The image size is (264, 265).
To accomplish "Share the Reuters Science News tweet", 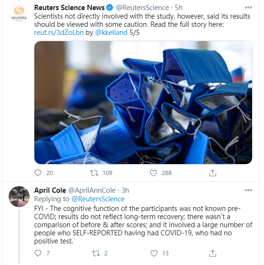I will 212,173.
